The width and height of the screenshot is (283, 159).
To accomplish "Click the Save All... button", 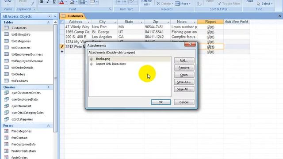I will point(184,89).
